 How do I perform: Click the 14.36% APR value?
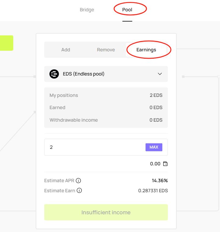pyautogui.click(x=160, y=180)
